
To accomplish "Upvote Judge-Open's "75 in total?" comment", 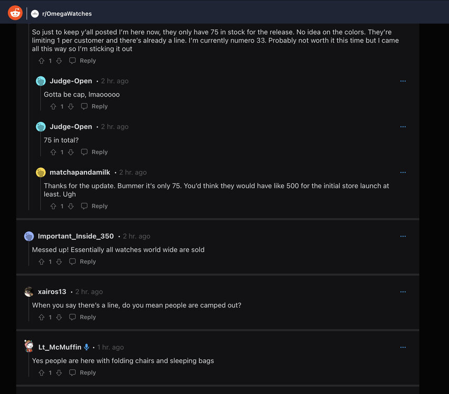I will 53,152.
